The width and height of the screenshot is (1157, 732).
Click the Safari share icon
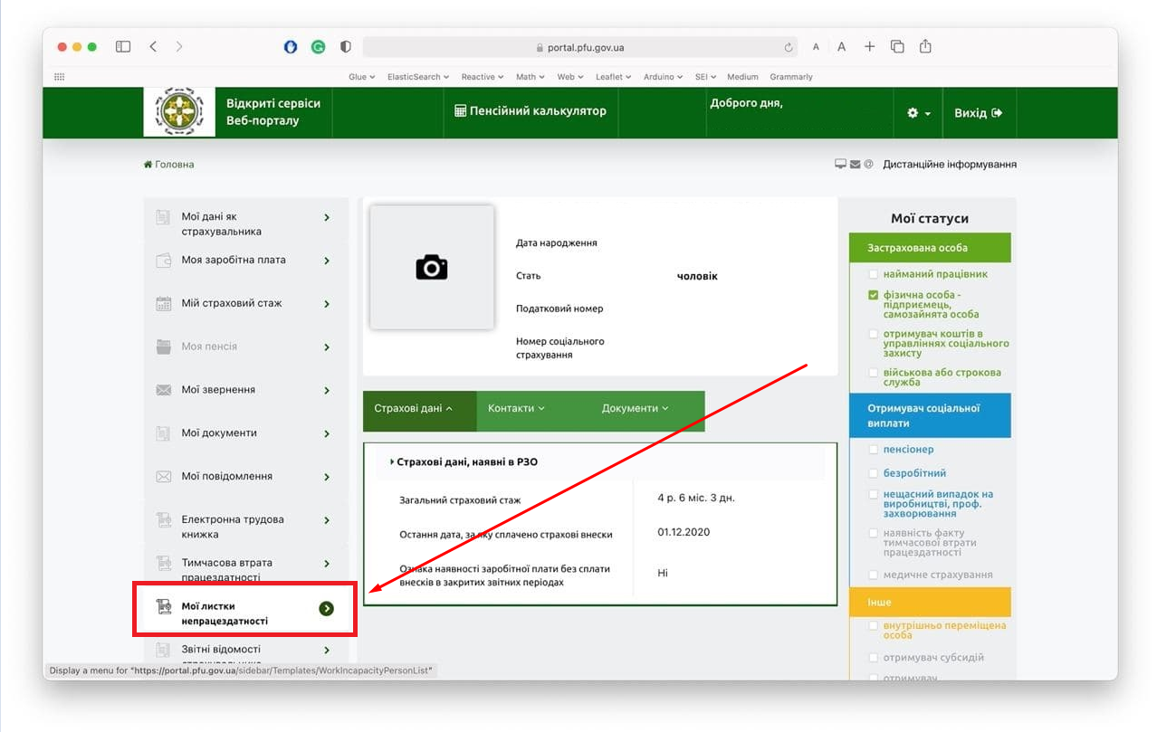click(x=925, y=47)
